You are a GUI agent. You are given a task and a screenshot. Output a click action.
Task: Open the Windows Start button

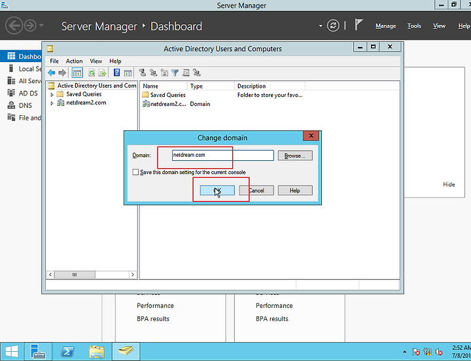[12, 351]
